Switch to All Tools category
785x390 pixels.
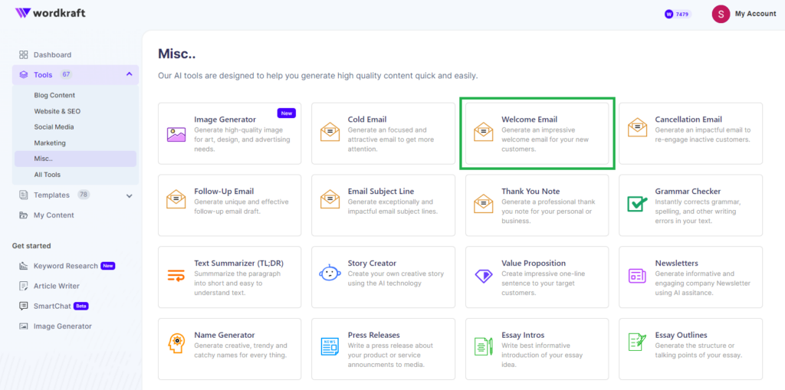coord(47,175)
